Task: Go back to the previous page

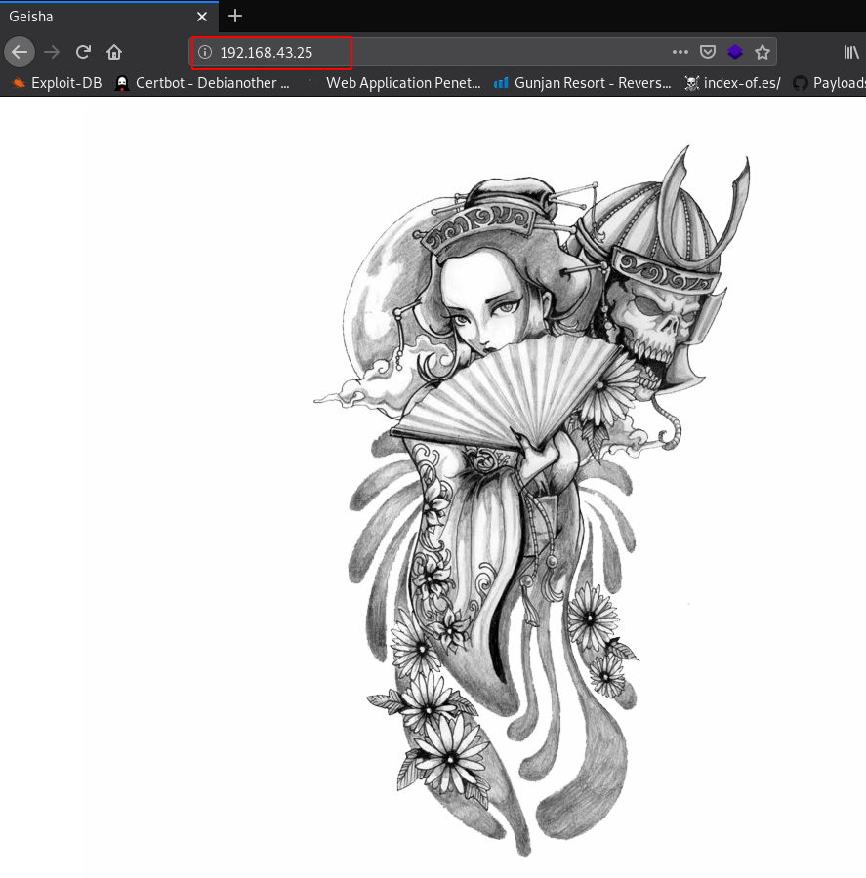Action: coord(20,52)
